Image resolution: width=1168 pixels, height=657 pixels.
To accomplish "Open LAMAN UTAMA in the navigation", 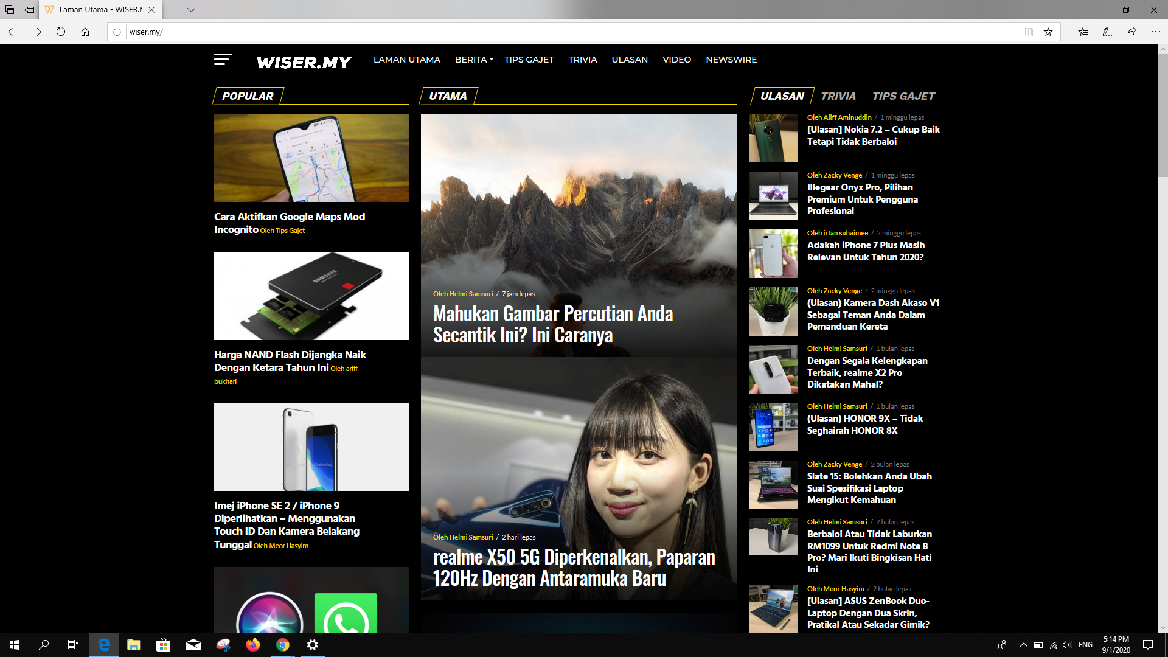I will 407,60.
